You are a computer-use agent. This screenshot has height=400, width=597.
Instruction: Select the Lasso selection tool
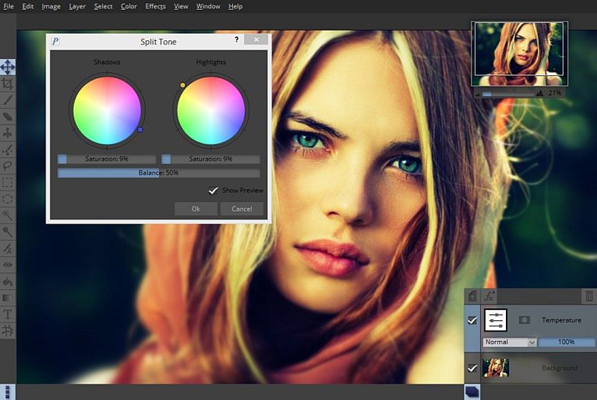click(7, 166)
